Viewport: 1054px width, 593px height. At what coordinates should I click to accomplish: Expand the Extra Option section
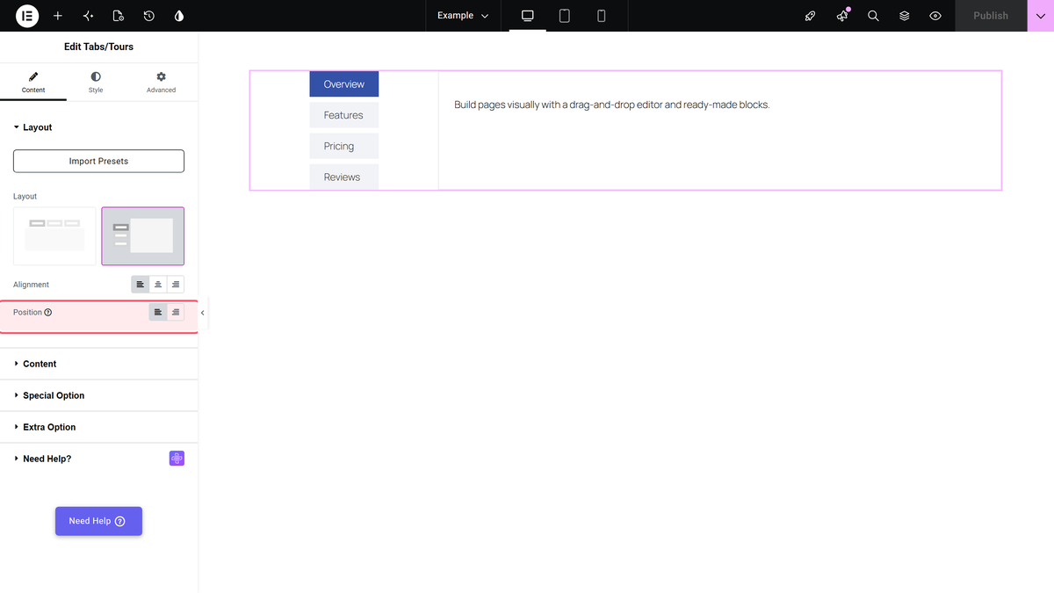[98, 427]
